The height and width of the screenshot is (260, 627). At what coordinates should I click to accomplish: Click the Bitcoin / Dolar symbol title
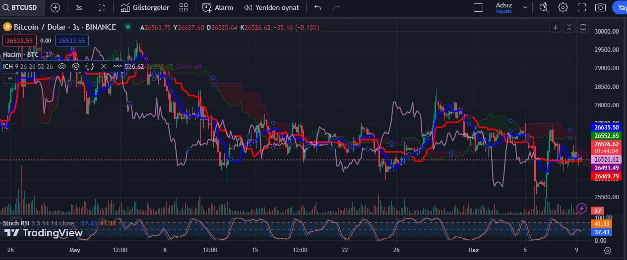pyautogui.click(x=64, y=27)
